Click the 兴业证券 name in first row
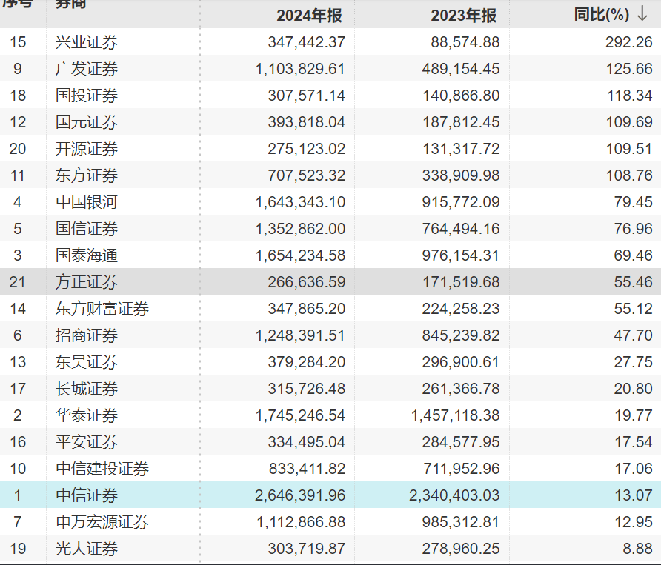This screenshot has width=661, height=565. coord(87,42)
